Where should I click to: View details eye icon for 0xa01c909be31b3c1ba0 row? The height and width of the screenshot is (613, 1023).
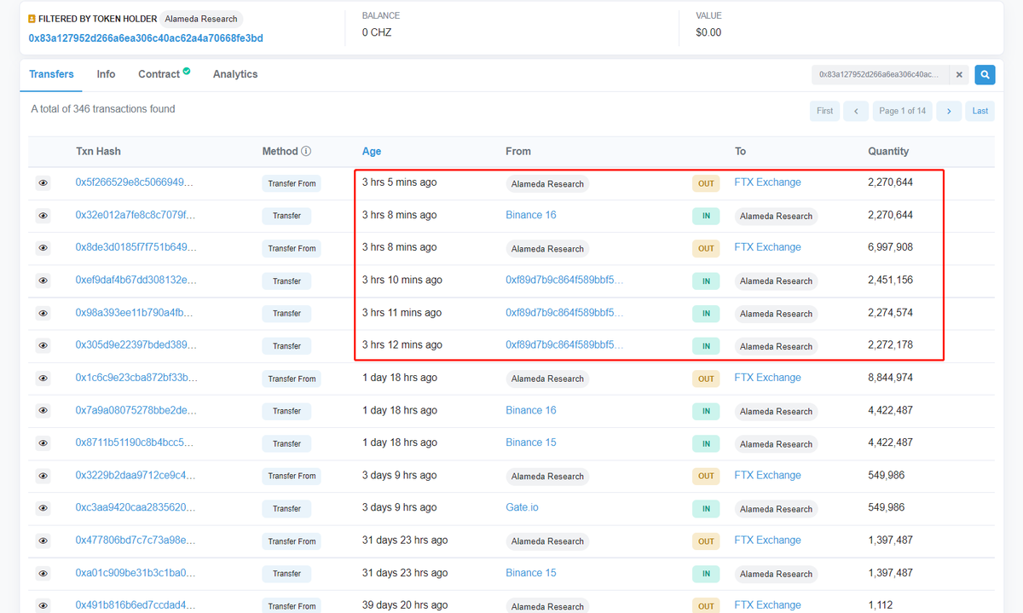(x=43, y=573)
